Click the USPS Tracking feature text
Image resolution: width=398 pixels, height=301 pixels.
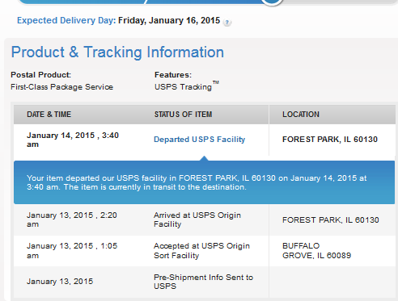point(187,86)
